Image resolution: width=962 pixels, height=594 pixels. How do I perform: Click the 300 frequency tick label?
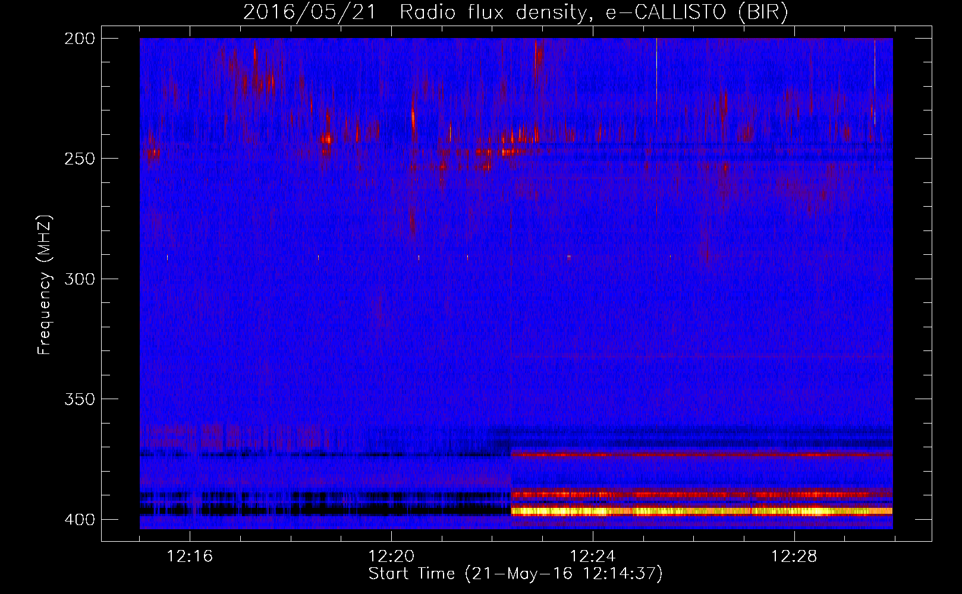pyautogui.click(x=79, y=279)
